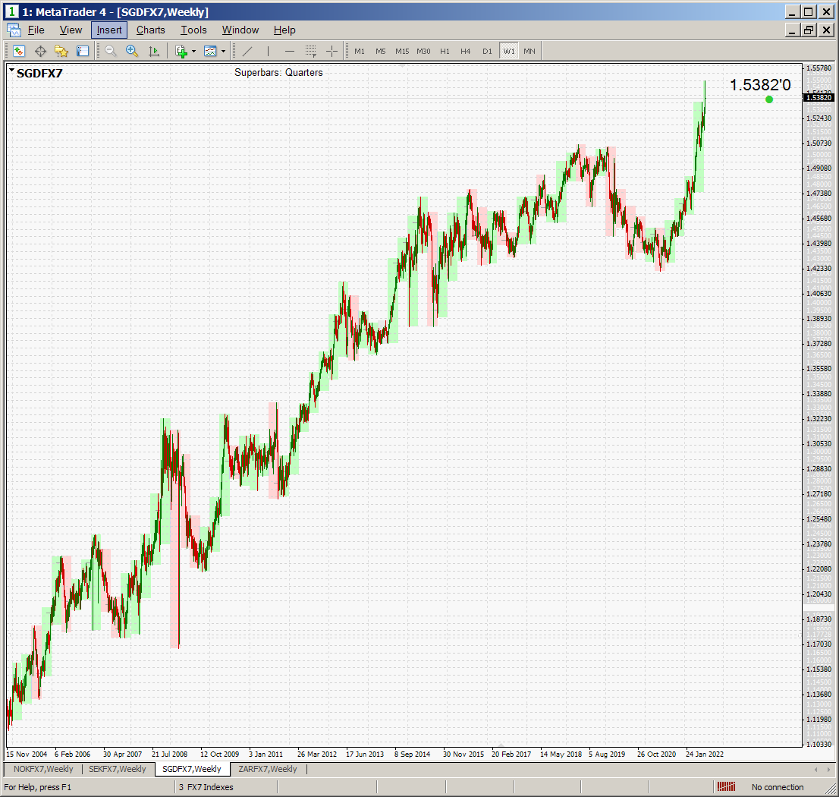Open the Data Window crosshair icon

(40, 51)
